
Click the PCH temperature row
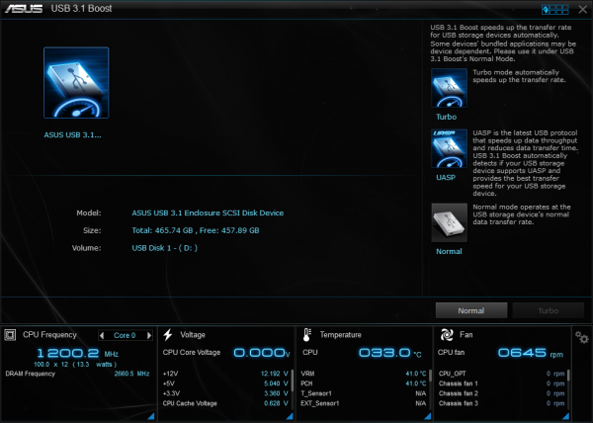tap(364, 383)
